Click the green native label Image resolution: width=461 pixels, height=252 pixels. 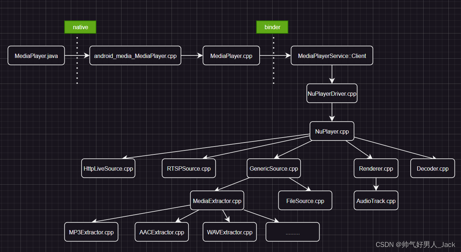click(x=80, y=27)
